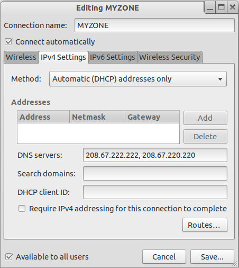Open the IPv6 Settings tab
Viewport: 239px width, 268px height.
113,57
